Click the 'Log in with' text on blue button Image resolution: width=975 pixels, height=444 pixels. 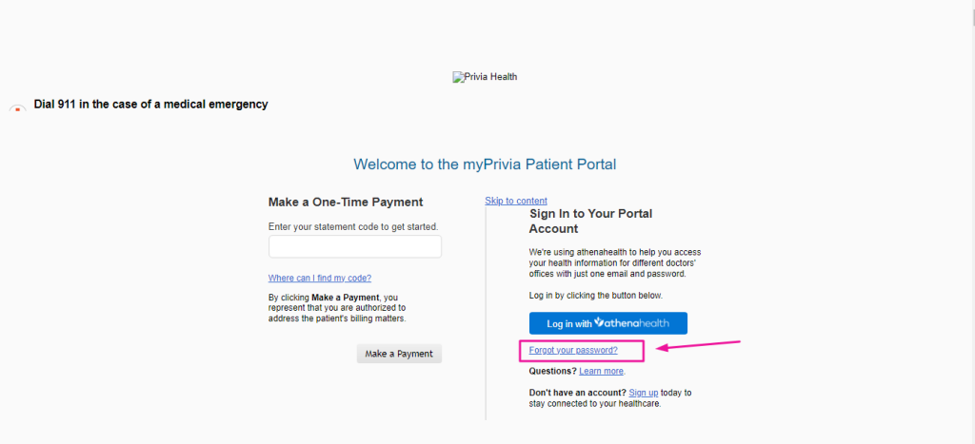(569, 323)
